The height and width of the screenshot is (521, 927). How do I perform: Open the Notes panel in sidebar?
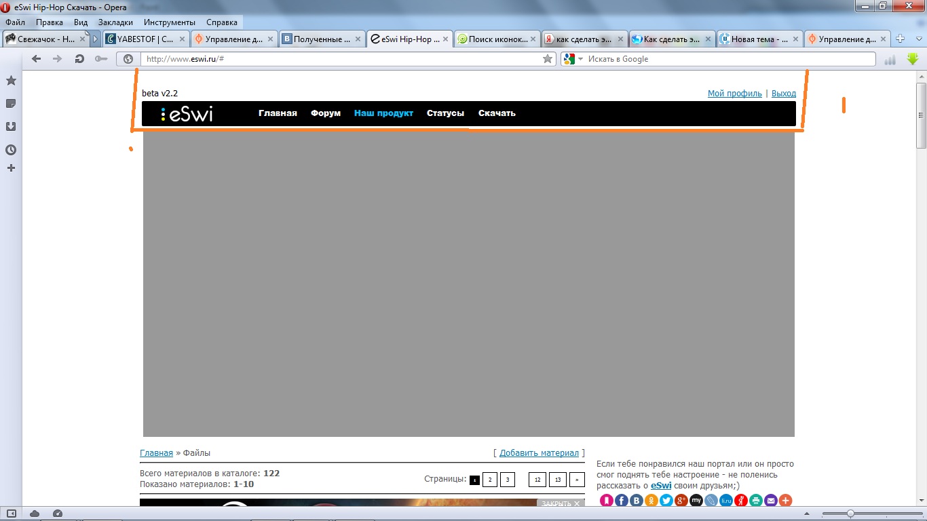pyautogui.click(x=11, y=104)
